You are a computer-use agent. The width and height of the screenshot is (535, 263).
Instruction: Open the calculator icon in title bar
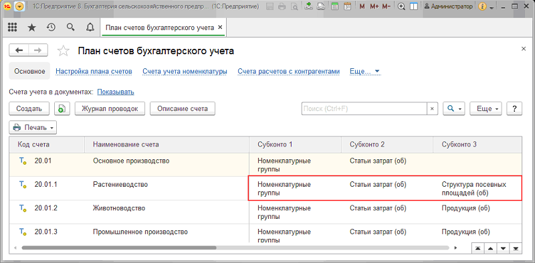tap(335, 7)
